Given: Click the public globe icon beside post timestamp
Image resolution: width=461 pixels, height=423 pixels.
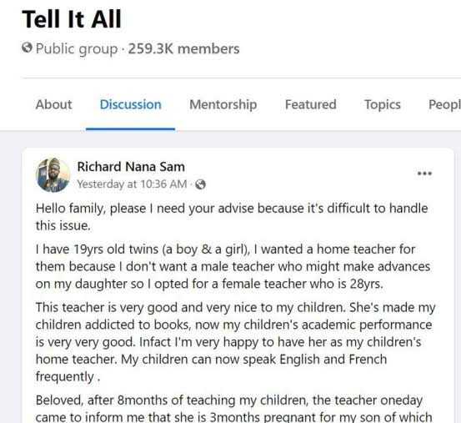Looking at the screenshot, I should coord(201,184).
